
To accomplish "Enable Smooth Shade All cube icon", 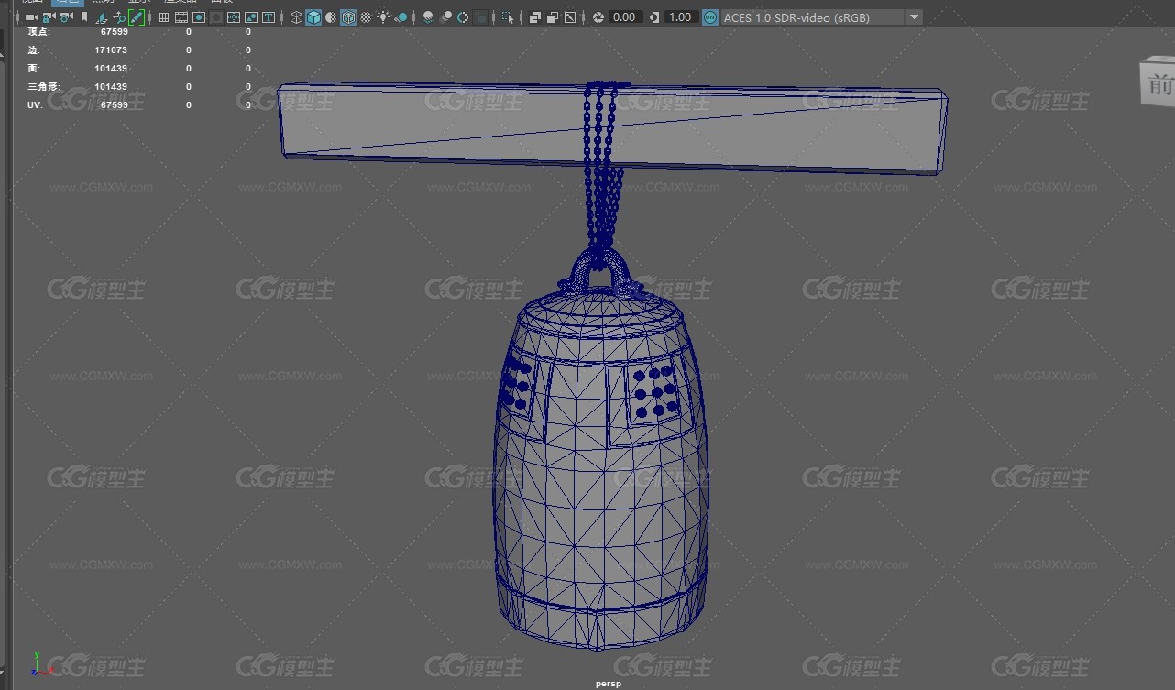I will coord(313,17).
